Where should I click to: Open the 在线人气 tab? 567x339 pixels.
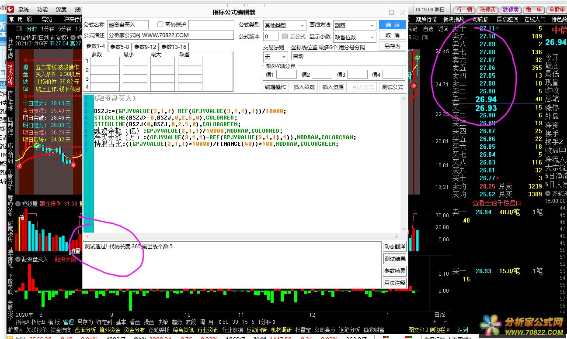click(535, 19)
